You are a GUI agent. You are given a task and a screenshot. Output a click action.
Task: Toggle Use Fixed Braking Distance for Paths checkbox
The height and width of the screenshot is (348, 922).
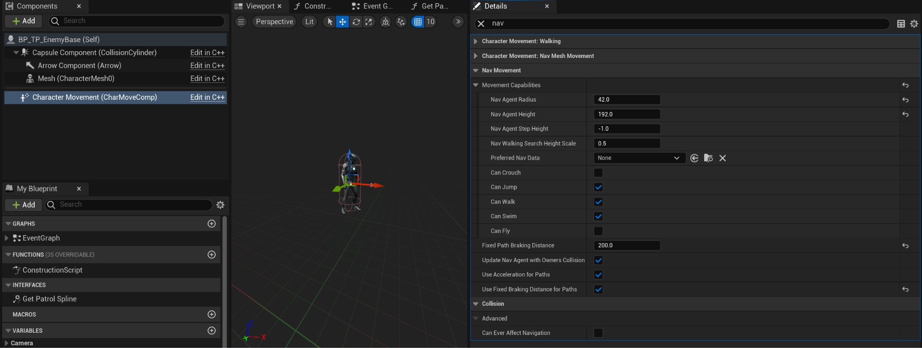pos(598,290)
